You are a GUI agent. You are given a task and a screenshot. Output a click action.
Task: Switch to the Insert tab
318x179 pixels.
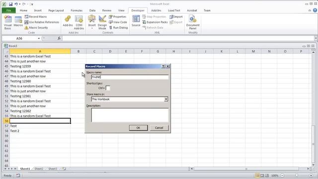coord(38,10)
